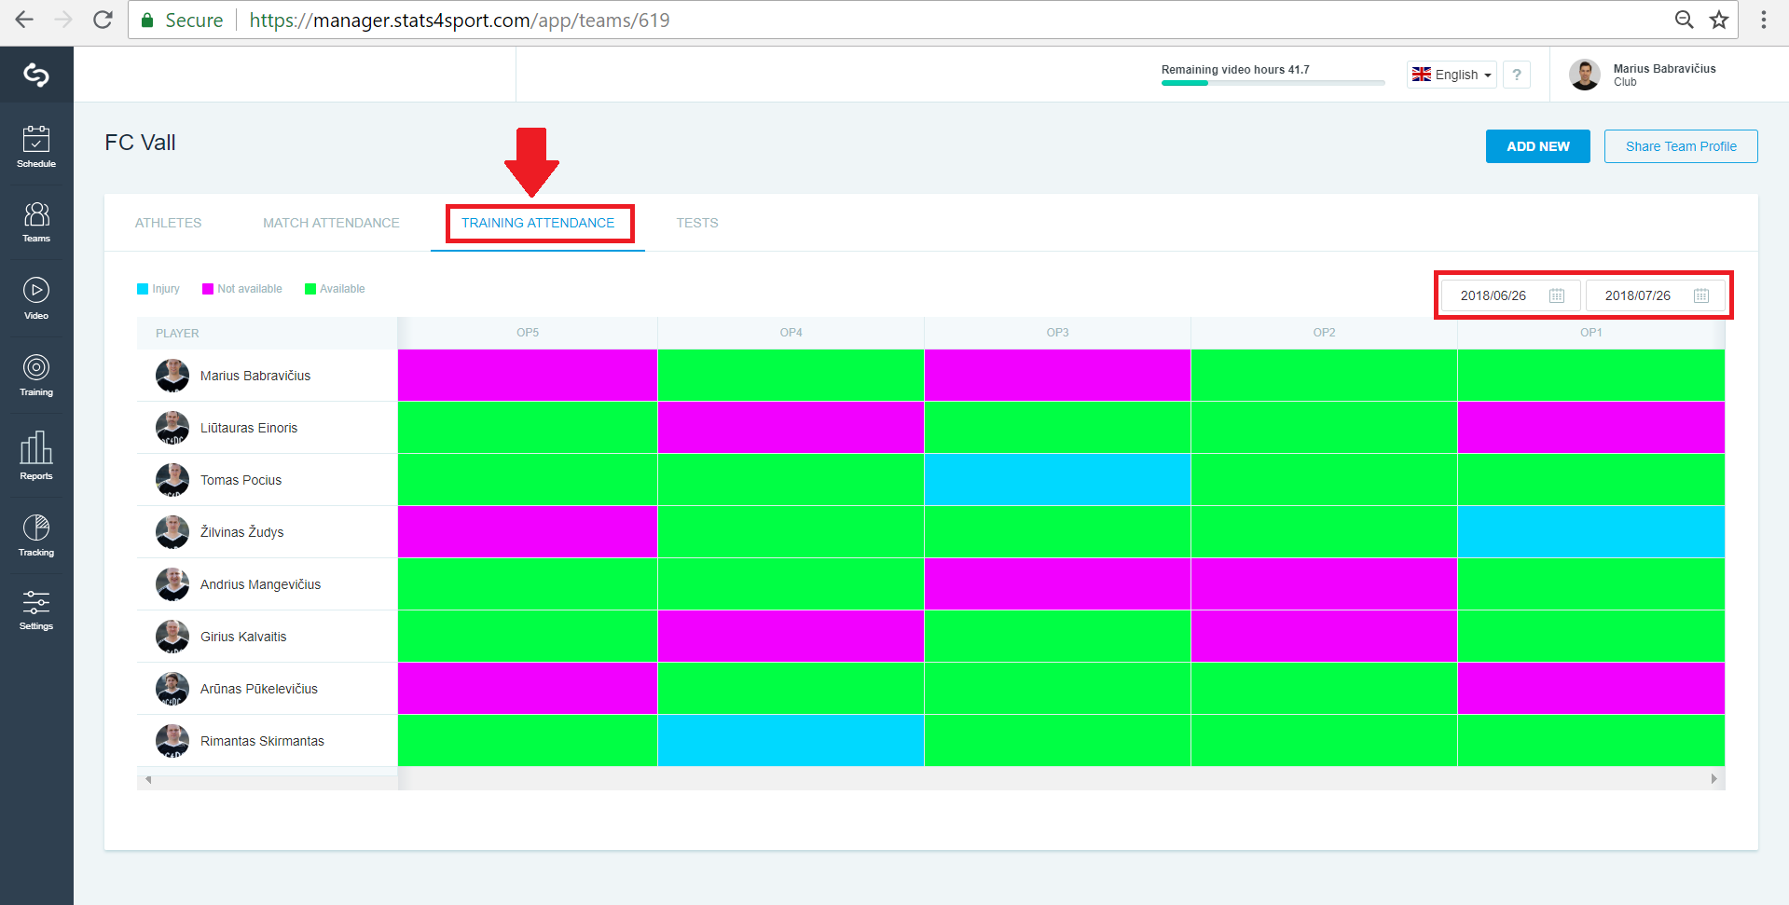
Task: Open Chrome three-dot menu
Action: [x=1764, y=20]
